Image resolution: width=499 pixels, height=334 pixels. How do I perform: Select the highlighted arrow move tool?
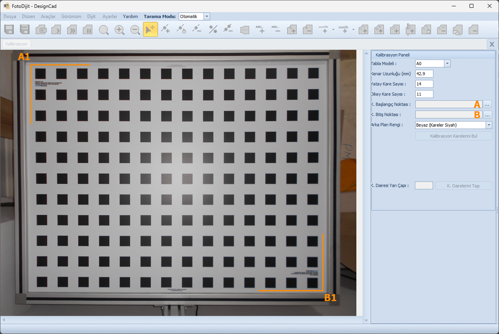tap(150, 30)
